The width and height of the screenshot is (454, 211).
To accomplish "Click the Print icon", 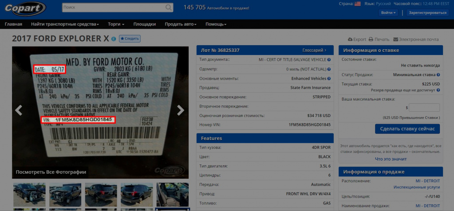I will tap(371, 39).
